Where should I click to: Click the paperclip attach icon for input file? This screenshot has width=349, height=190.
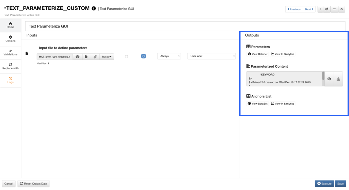click(95, 57)
